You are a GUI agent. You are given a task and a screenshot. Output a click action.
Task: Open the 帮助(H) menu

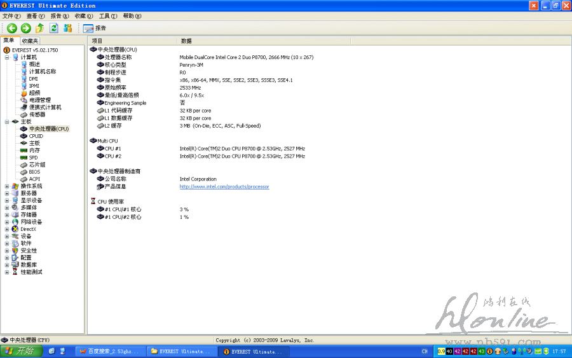click(132, 16)
